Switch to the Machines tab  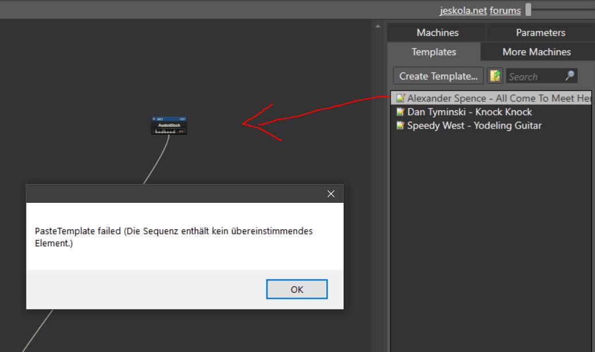[437, 33]
